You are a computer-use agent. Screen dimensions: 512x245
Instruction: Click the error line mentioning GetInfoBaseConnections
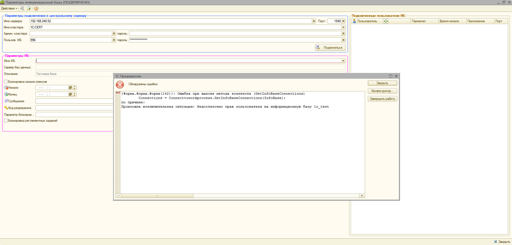click(213, 94)
